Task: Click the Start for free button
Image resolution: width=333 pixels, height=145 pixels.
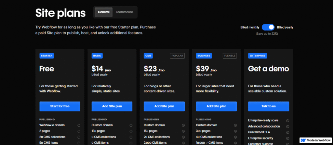Action: click(x=60, y=106)
